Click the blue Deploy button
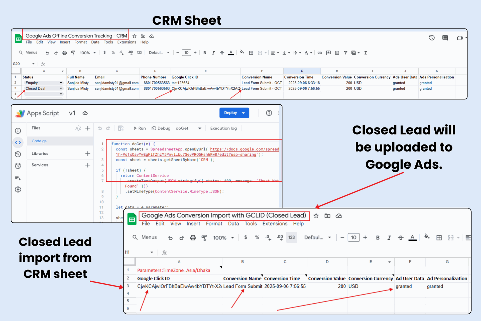 pyautogui.click(x=230, y=113)
